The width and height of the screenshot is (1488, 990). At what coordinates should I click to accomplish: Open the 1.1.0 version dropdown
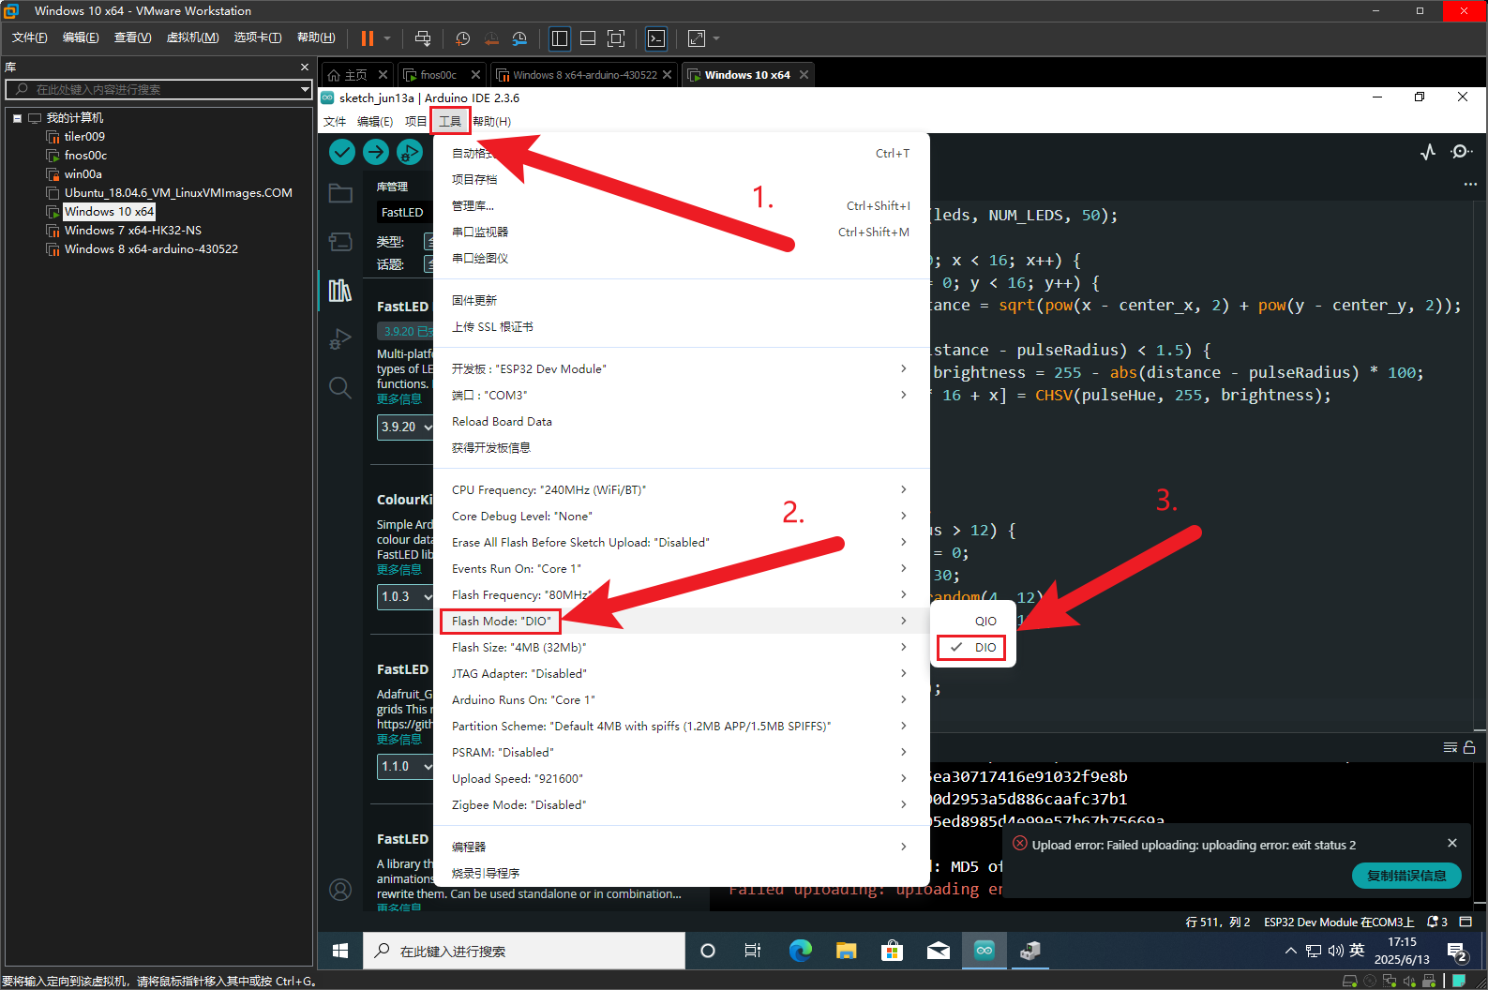406,766
